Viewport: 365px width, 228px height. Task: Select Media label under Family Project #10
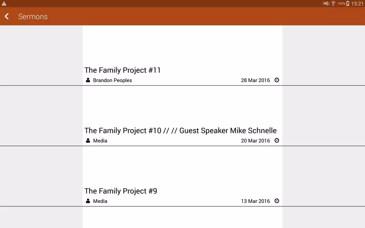point(100,141)
